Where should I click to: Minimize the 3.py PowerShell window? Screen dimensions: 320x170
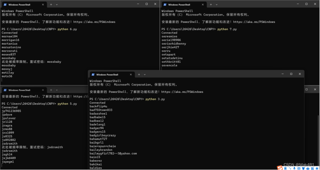pos(283,74)
